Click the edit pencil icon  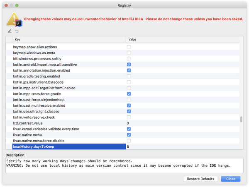pyautogui.click(x=10, y=31)
